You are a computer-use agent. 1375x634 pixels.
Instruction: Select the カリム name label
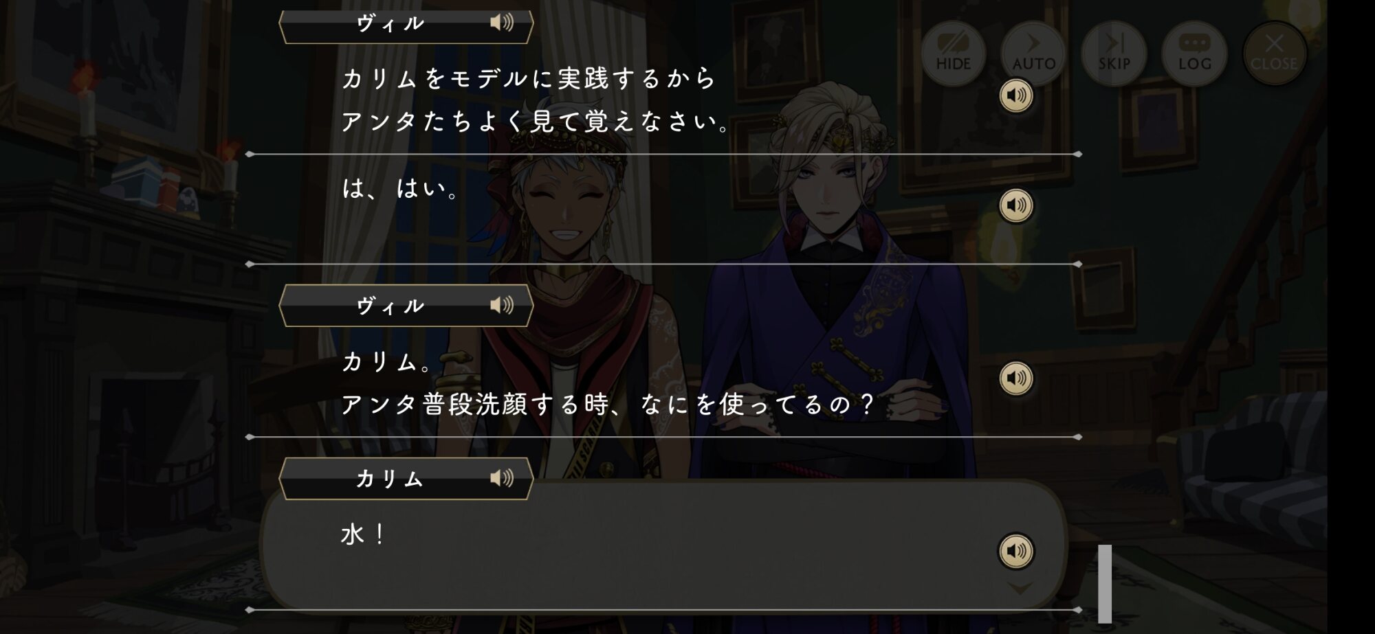coord(389,479)
